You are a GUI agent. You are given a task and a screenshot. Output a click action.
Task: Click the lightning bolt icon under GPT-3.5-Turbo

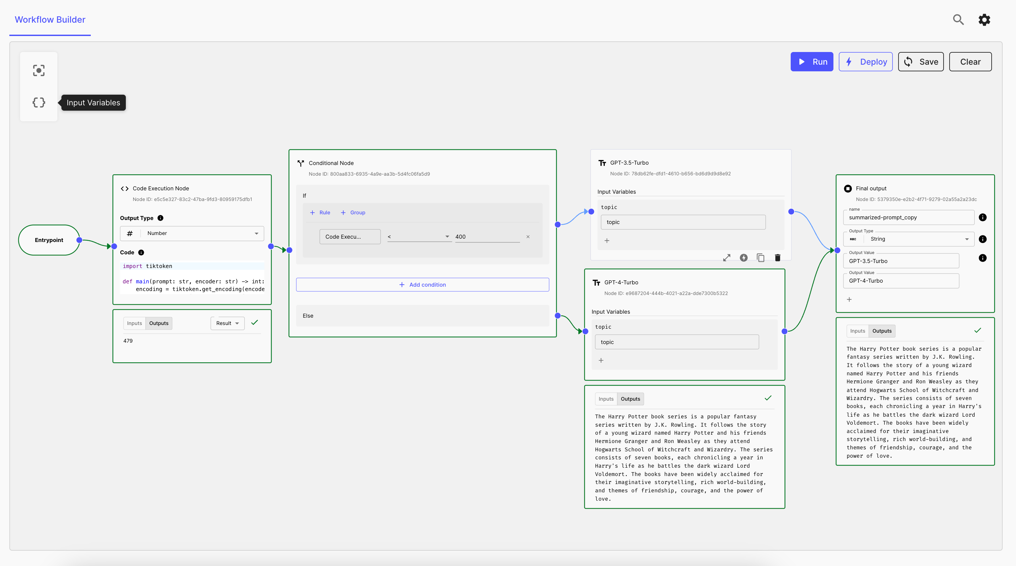(x=743, y=258)
